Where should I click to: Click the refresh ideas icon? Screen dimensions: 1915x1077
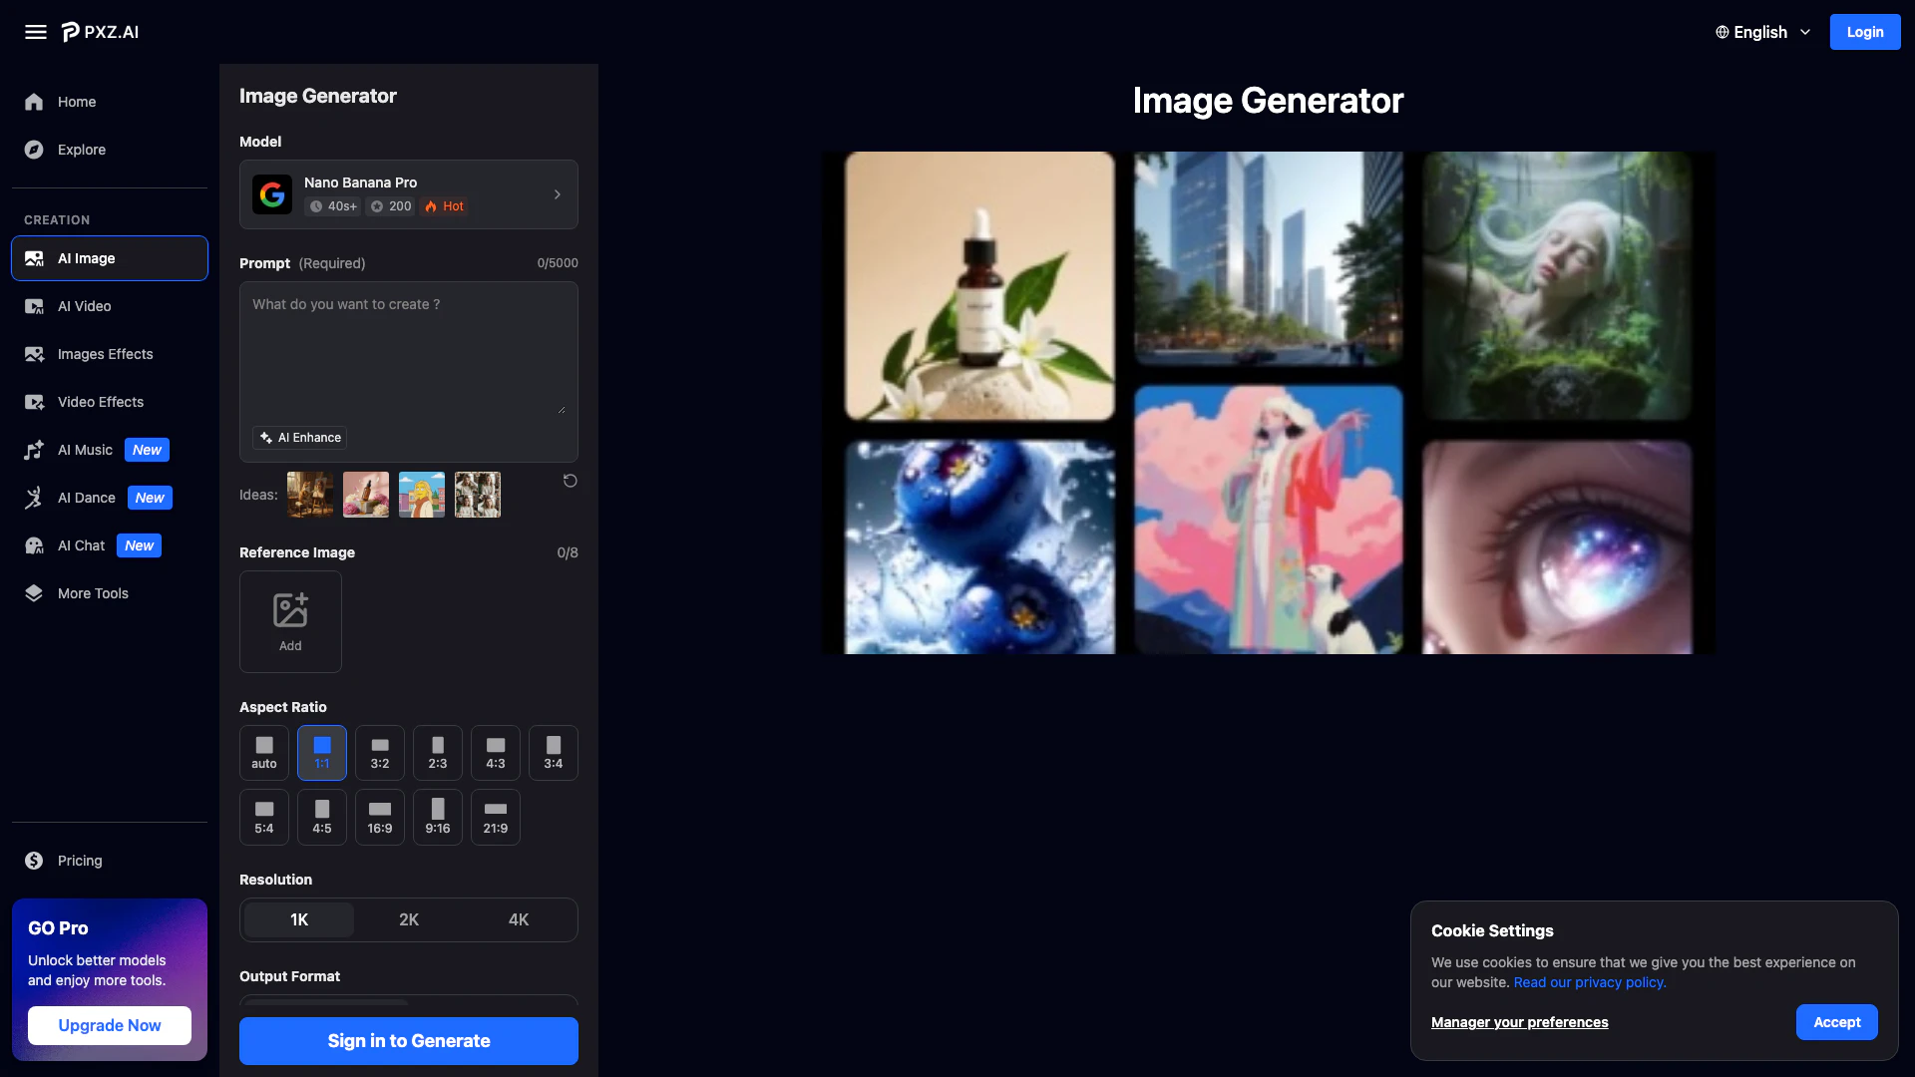[x=571, y=481]
